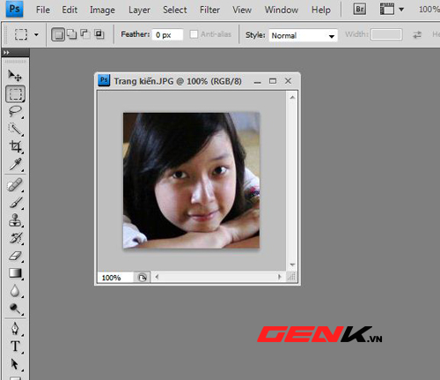Select the Magic Wand tool

[x=15, y=130]
